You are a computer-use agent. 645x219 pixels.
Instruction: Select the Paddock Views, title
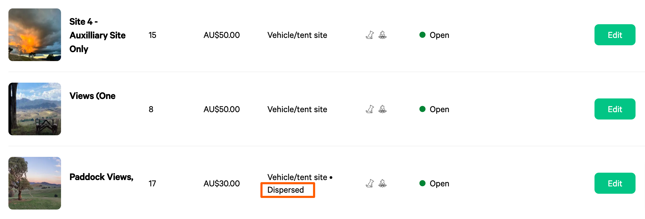coord(101,177)
